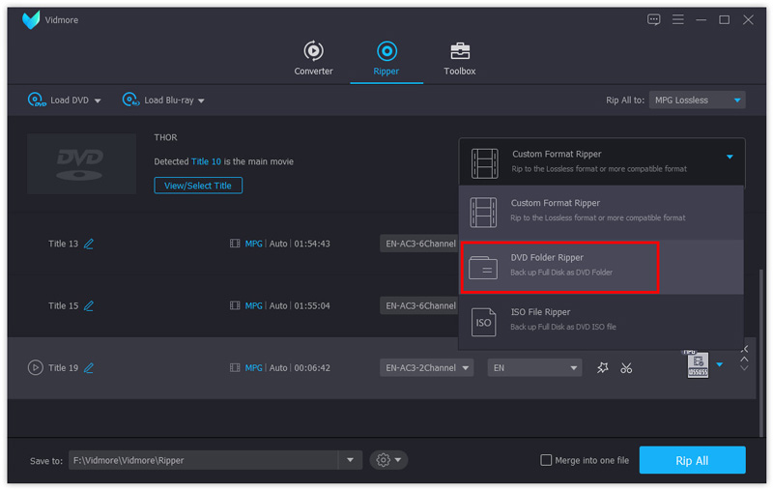Image resolution: width=773 pixels, height=490 pixels.
Task: Open the feedback chat icon in title bar
Action: [x=654, y=19]
